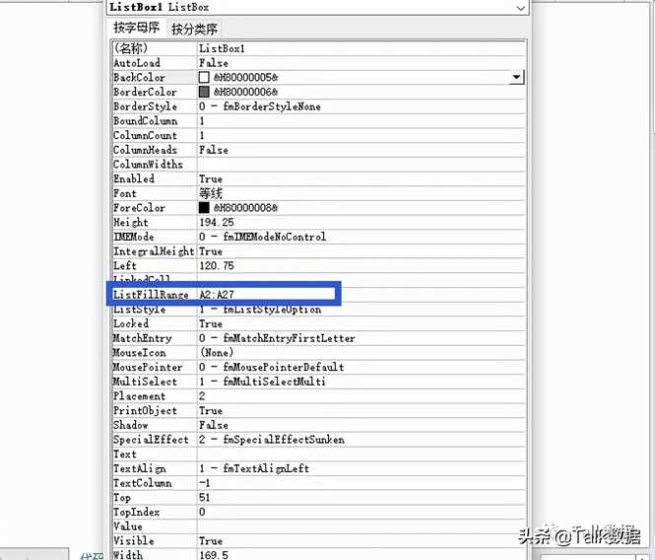Click the black ForeColor swatch
Image resolution: width=655 pixels, height=560 pixels.
pyautogui.click(x=205, y=208)
